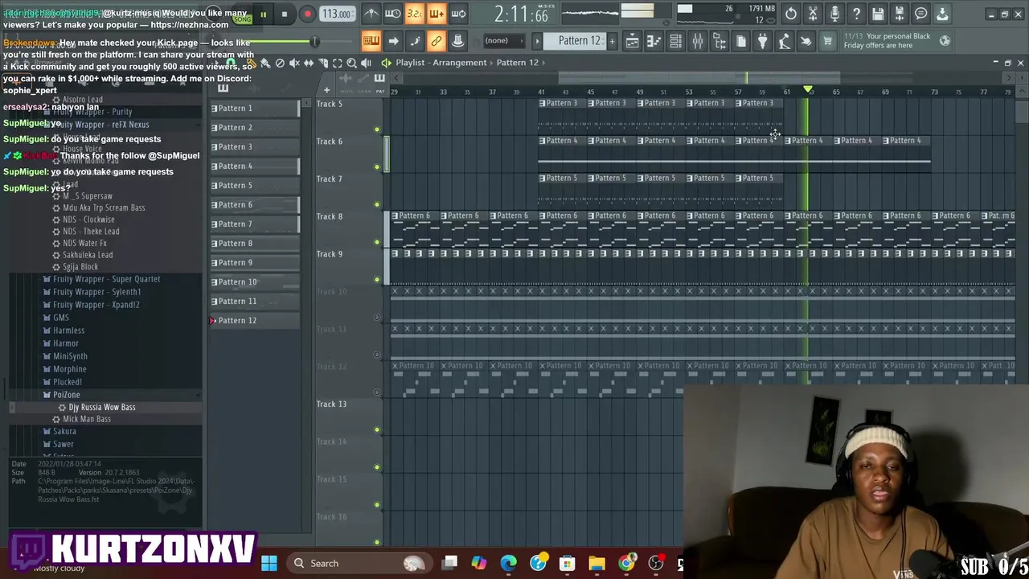Click the microphone recording icon
The width and height of the screenshot is (1029, 579).
(834, 14)
